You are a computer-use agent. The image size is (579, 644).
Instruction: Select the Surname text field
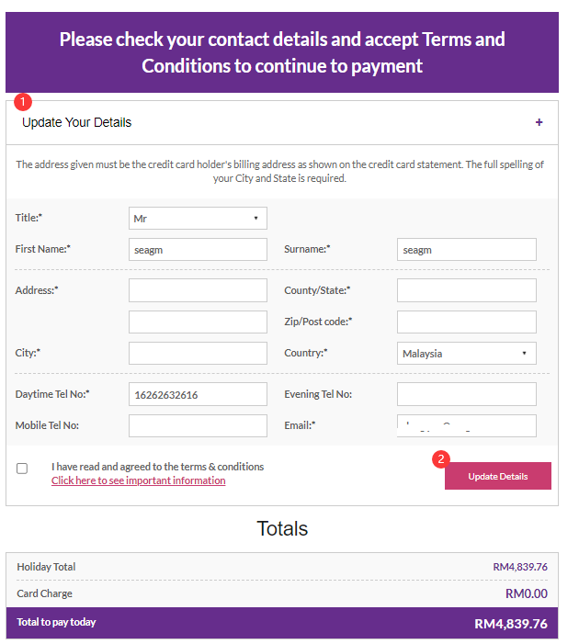click(x=466, y=249)
